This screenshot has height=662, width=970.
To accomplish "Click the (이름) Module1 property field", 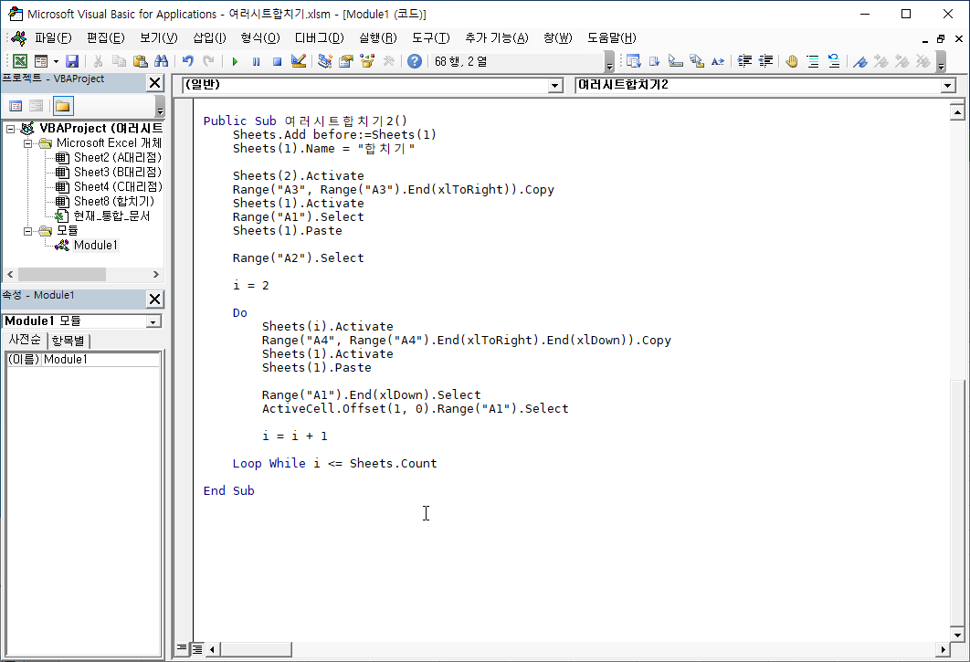I will click(x=83, y=360).
